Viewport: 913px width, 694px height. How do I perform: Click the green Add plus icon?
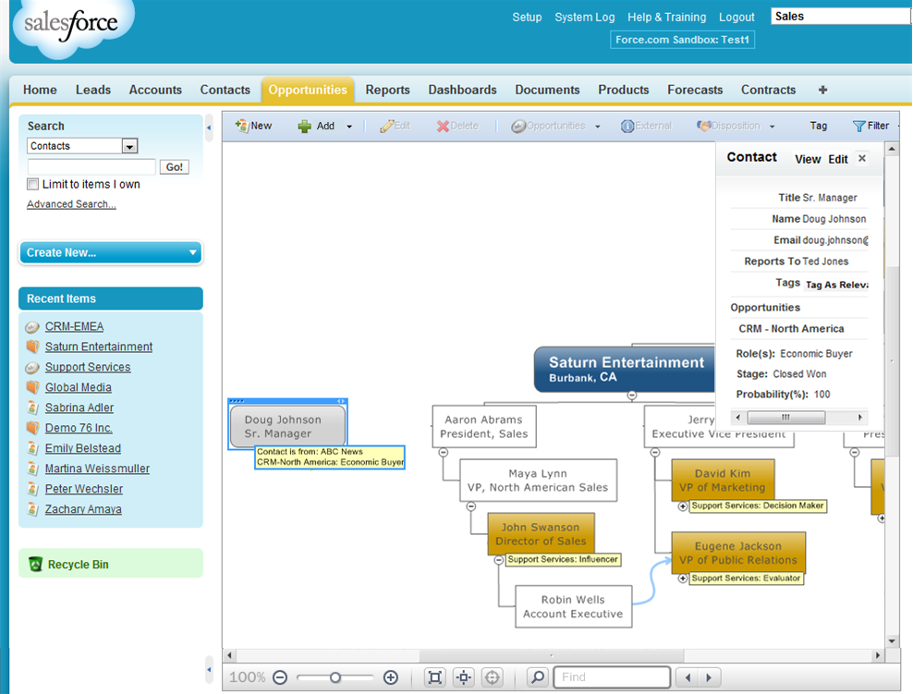(x=305, y=127)
